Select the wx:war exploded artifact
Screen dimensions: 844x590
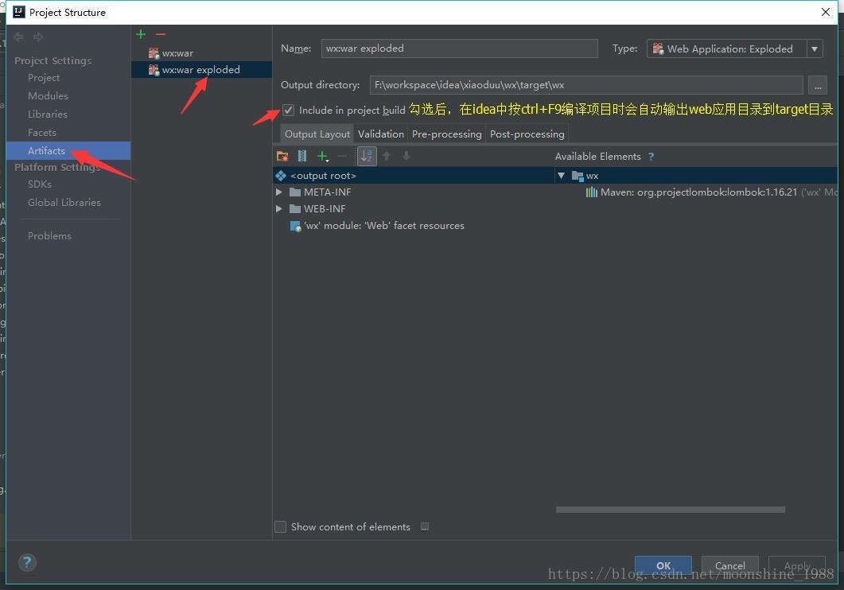pyautogui.click(x=201, y=70)
